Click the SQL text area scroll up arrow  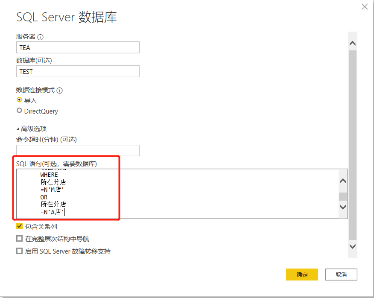(x=343, y=181)
